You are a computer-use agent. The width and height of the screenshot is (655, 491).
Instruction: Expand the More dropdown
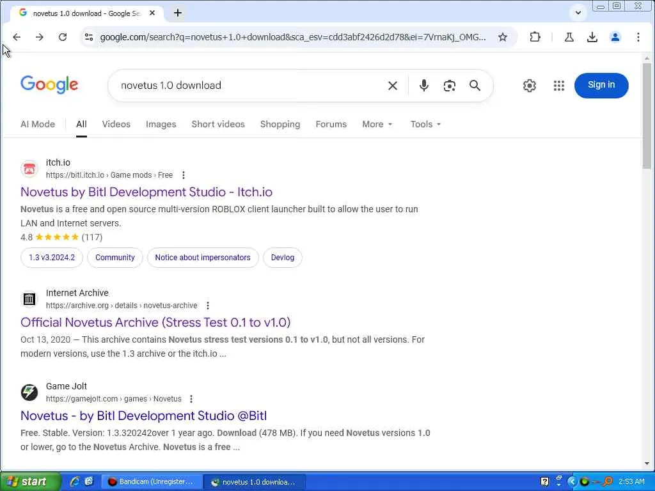(x=377, y=124)
